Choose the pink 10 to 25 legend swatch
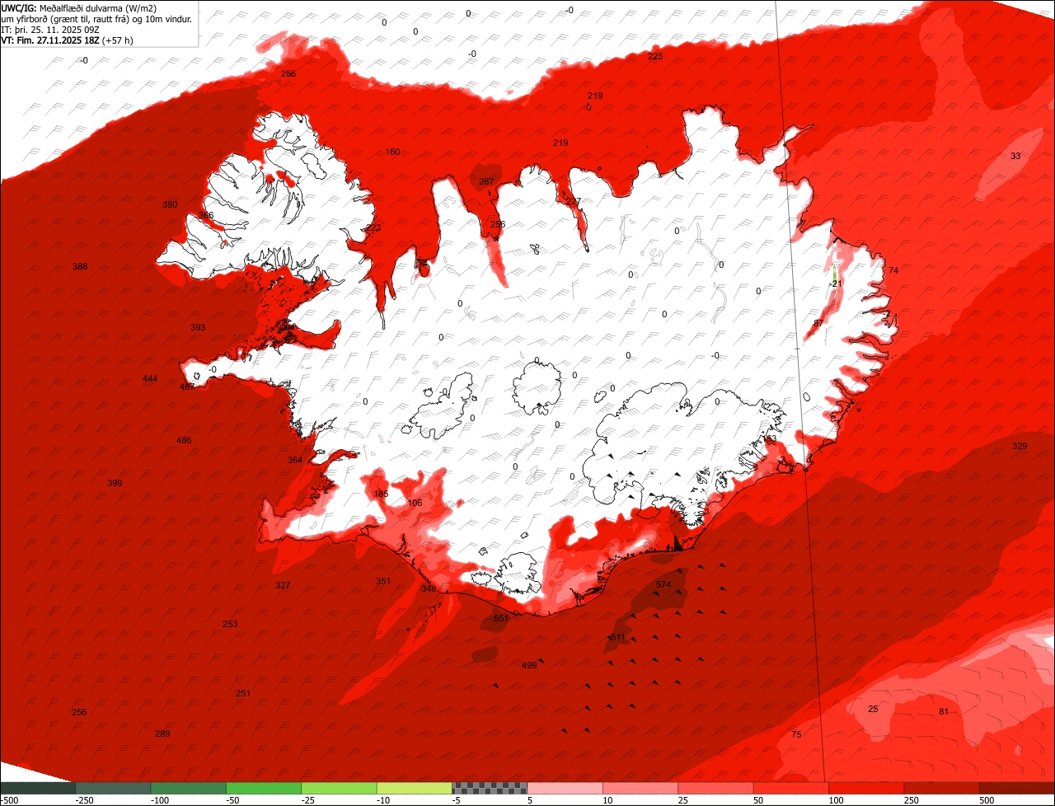 pyautogui.click(x=640, y=787)
